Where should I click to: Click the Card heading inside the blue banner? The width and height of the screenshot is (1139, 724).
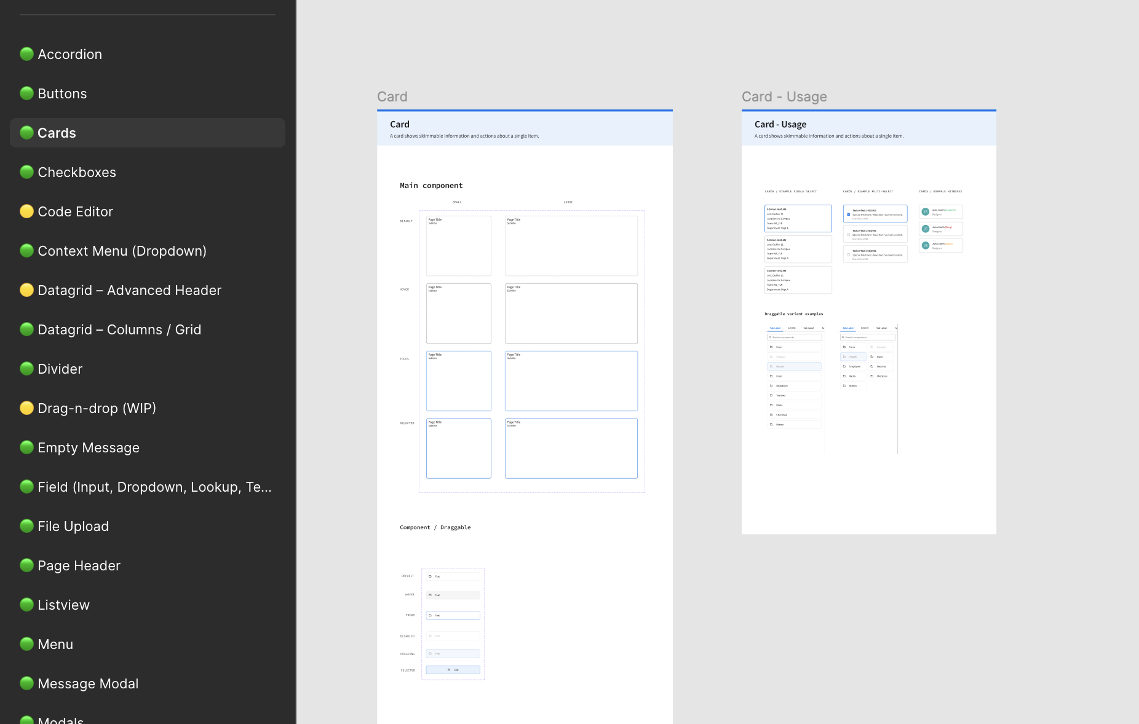[x=400, y=124]
